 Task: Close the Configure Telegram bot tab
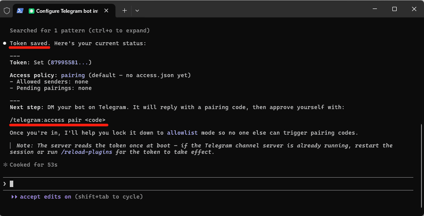(x=106, y=10)
